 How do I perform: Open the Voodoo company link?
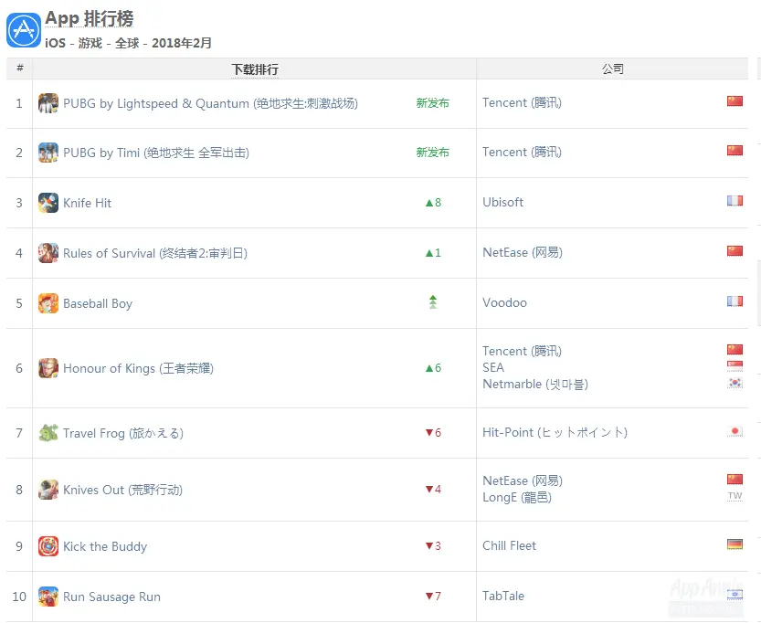(x=504, y=302)
